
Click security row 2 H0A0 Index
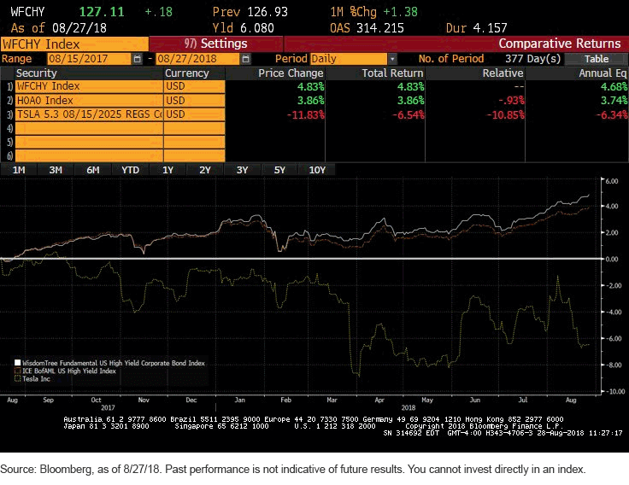pyautogui.click(x=89, y=101)
